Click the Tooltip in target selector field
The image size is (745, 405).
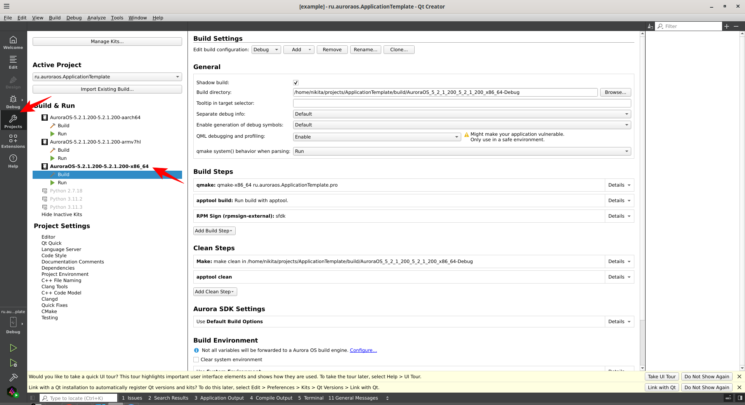462,103
